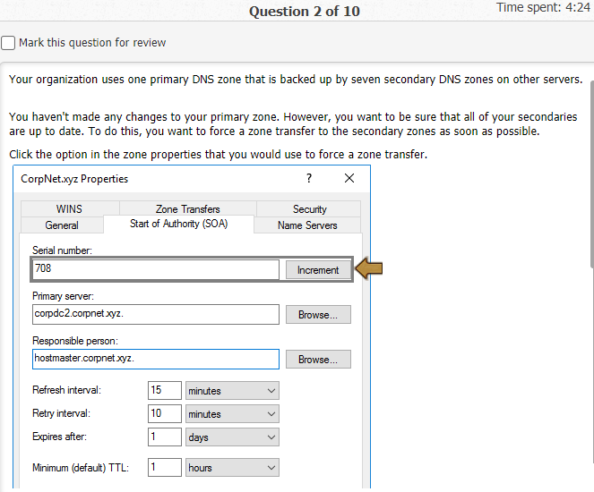Click the gold arrow pointing at Increment

(x=369, y=268)
